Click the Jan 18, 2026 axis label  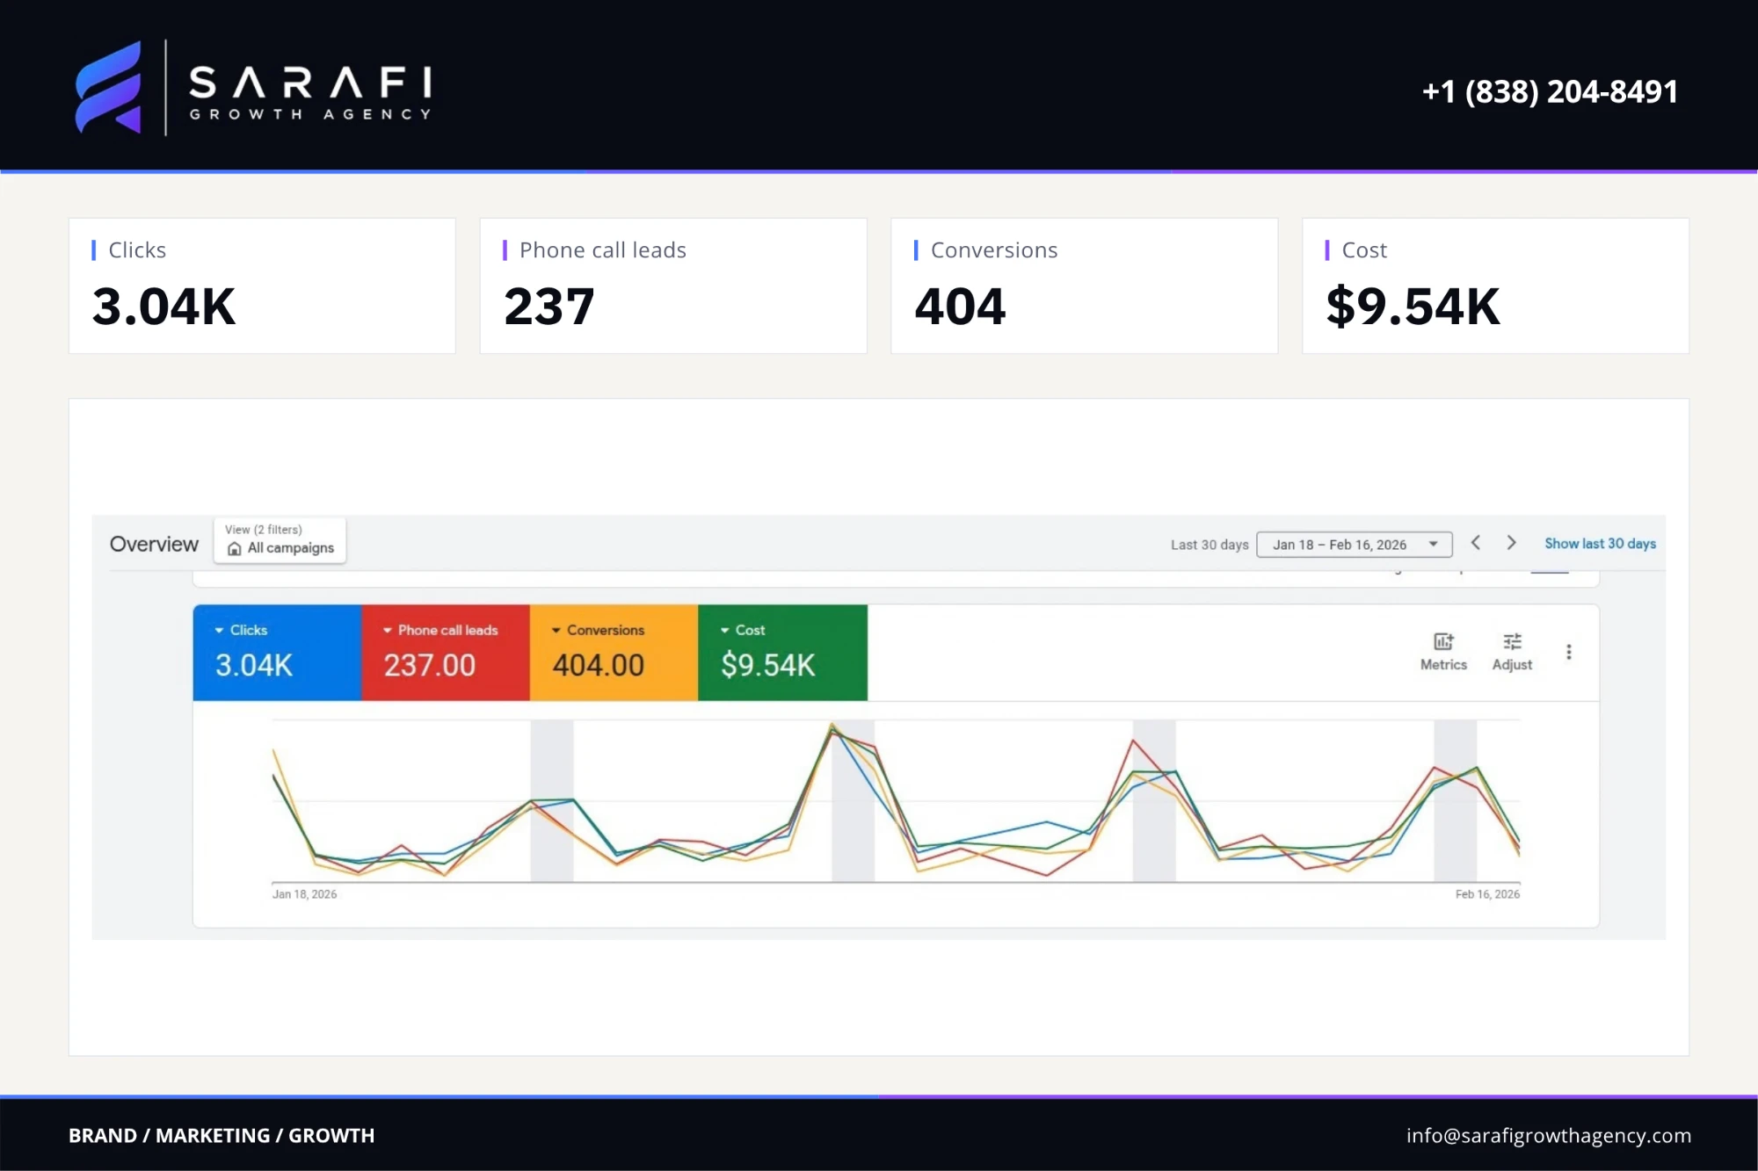(x=304, y=894)
